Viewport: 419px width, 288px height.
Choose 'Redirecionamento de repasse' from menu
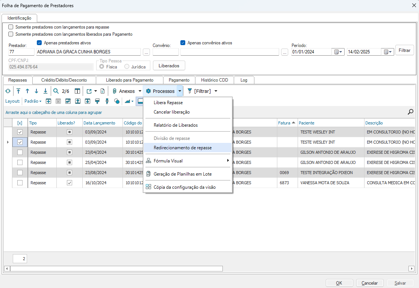[183, 148]
